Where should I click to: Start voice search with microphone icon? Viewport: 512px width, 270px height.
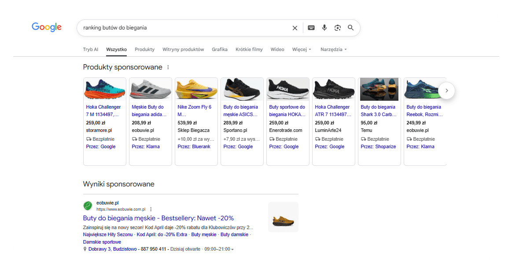pos(324,28)
